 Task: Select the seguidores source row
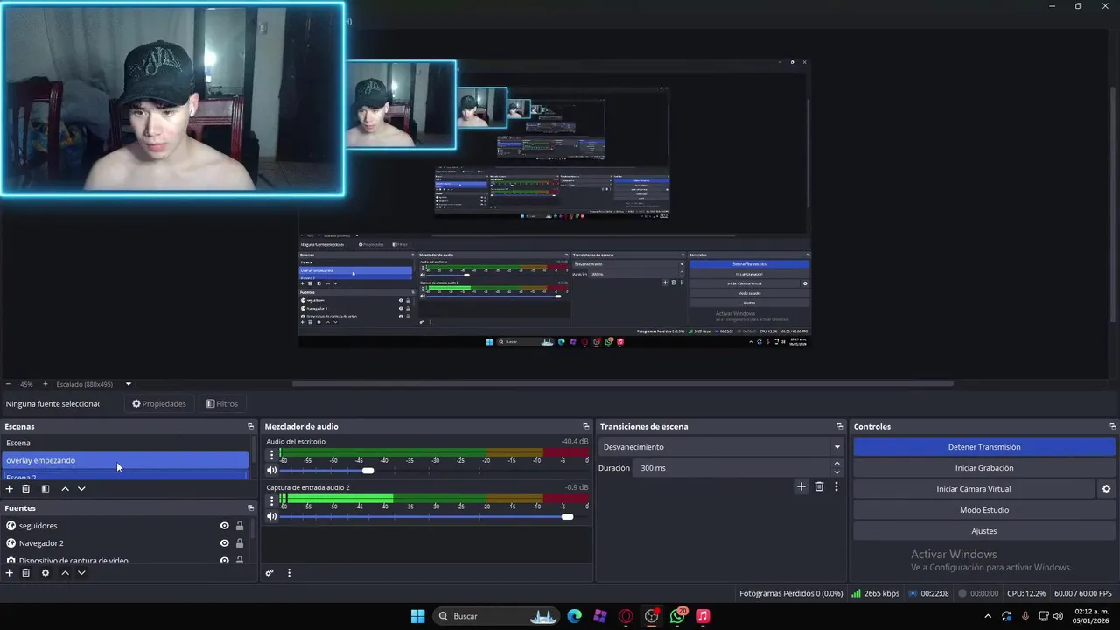coord(124,526)
